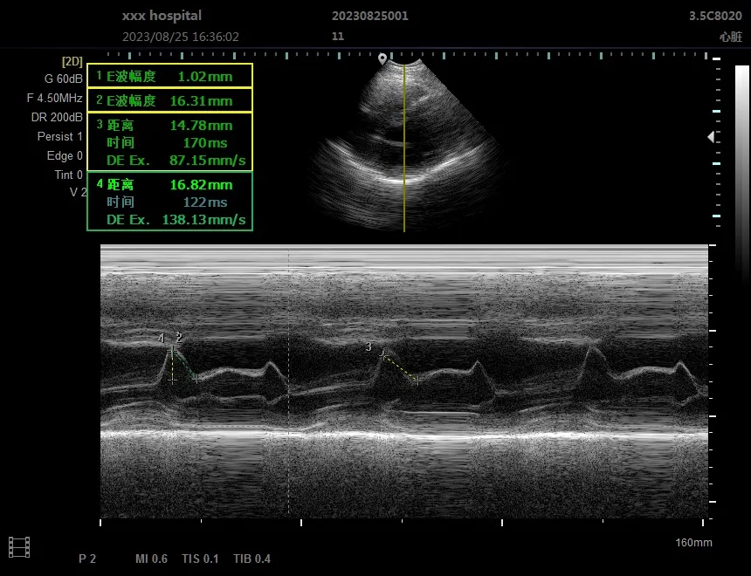This screenshot has height=576, width=751.
Task: Click the probe label 3.5C8020
Action: [715, 16]
